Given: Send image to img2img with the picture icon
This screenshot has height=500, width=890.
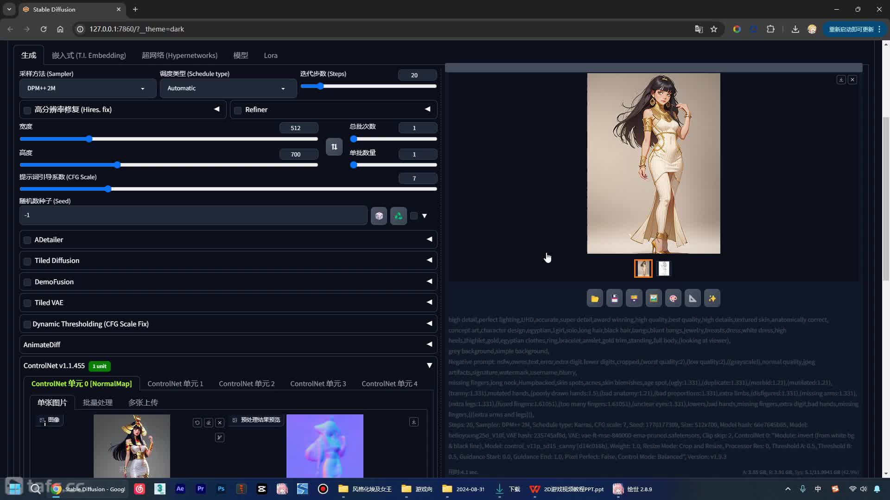Looking at the screenshot, I should pyautogui.click(x=654, y=299).
